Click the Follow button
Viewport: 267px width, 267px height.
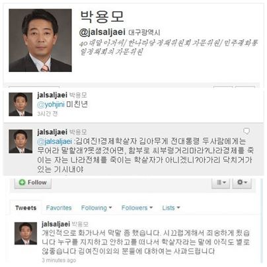click(x=33, y=182)
